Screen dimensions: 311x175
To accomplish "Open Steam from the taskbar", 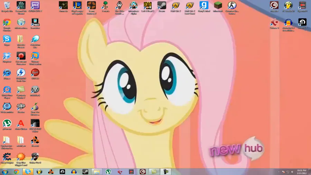I will [x=85, y=172].
